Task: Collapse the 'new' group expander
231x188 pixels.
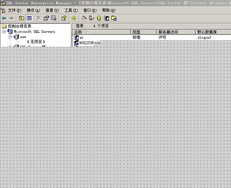Action: (10, 37)
